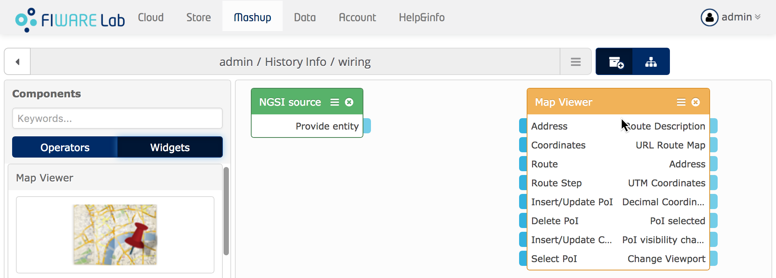Click the add components toolbar icon
776x278 pixels.
click(x=614, y=62)
